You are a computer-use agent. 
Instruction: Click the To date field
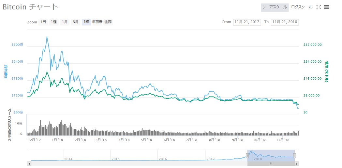click(x=285, y=22)
